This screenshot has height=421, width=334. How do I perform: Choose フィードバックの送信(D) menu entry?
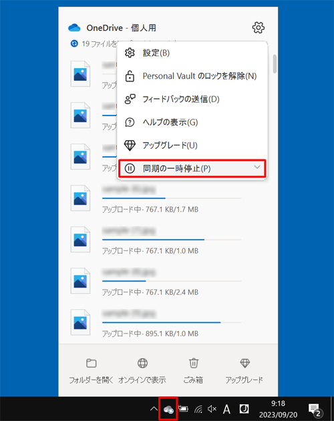192,99
